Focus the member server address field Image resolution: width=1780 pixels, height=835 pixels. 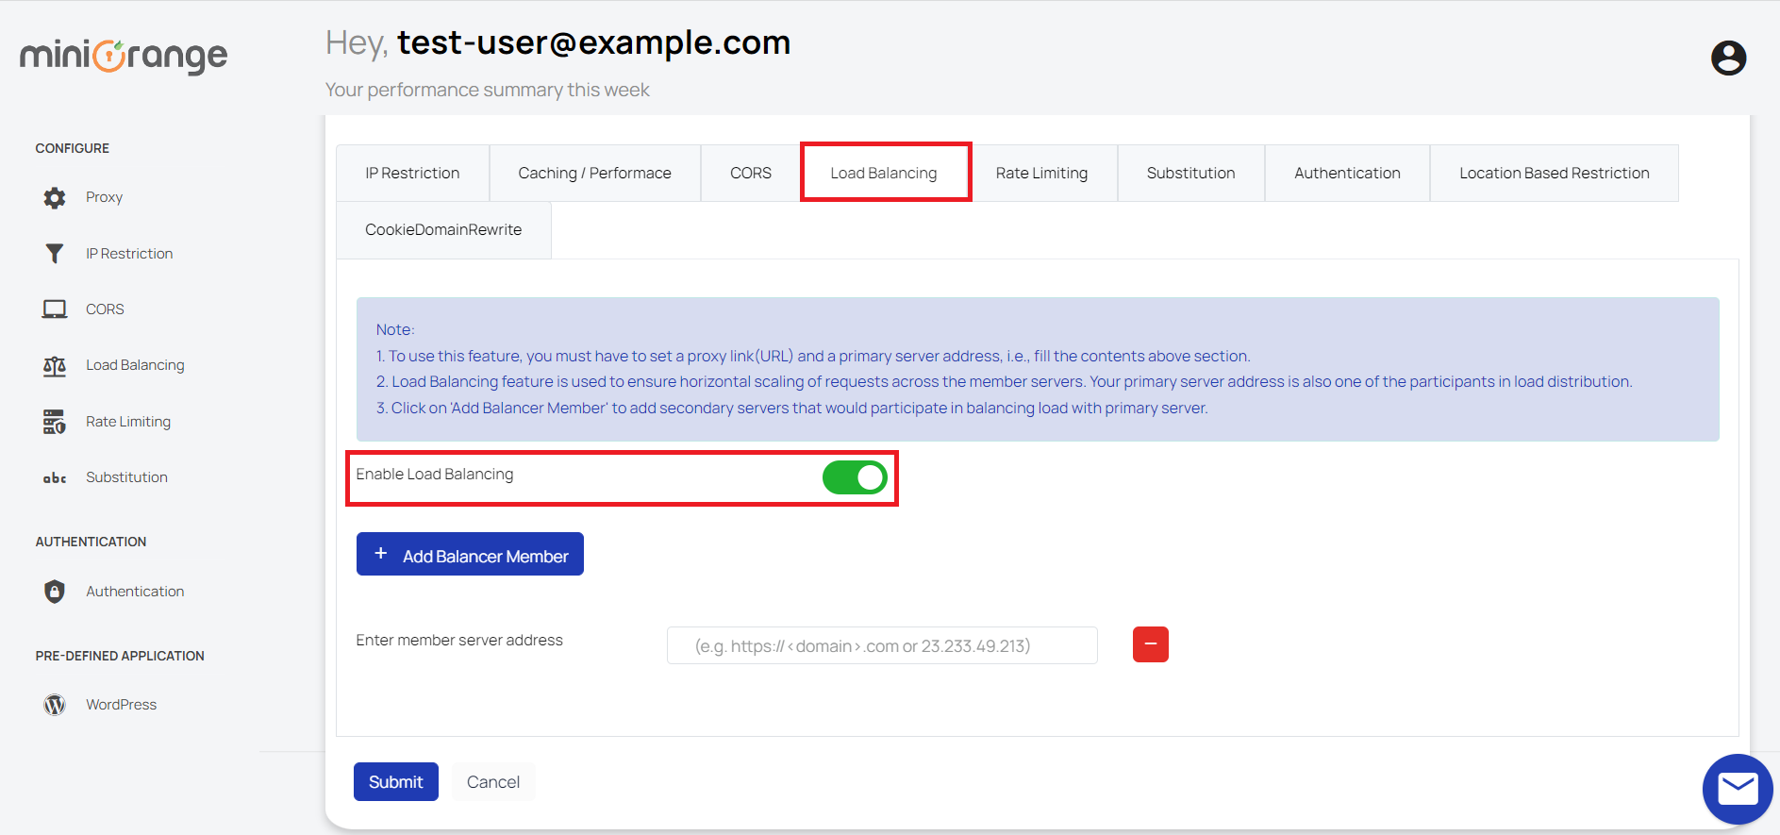[x=882, y=645]
